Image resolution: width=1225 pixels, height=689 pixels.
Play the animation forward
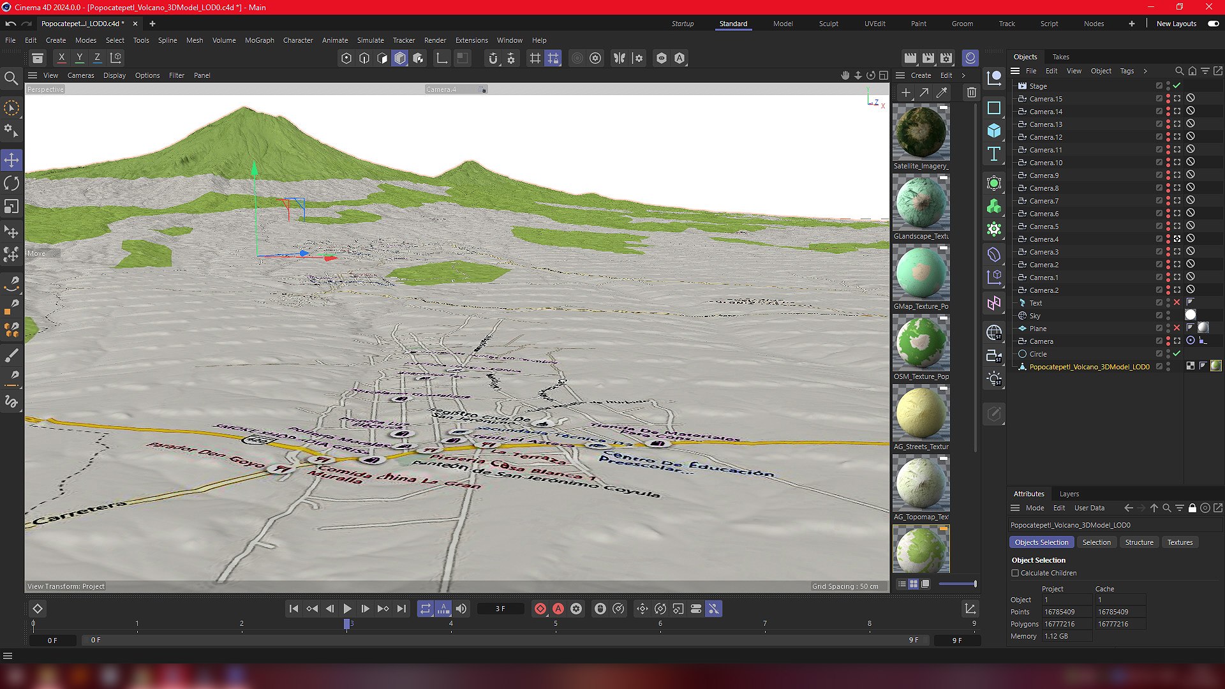[347, 609]
